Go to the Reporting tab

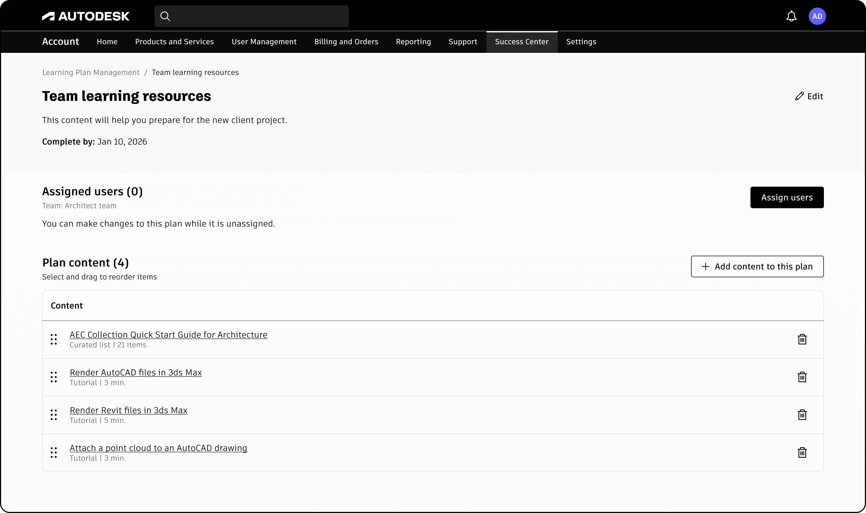click(413, 42)
